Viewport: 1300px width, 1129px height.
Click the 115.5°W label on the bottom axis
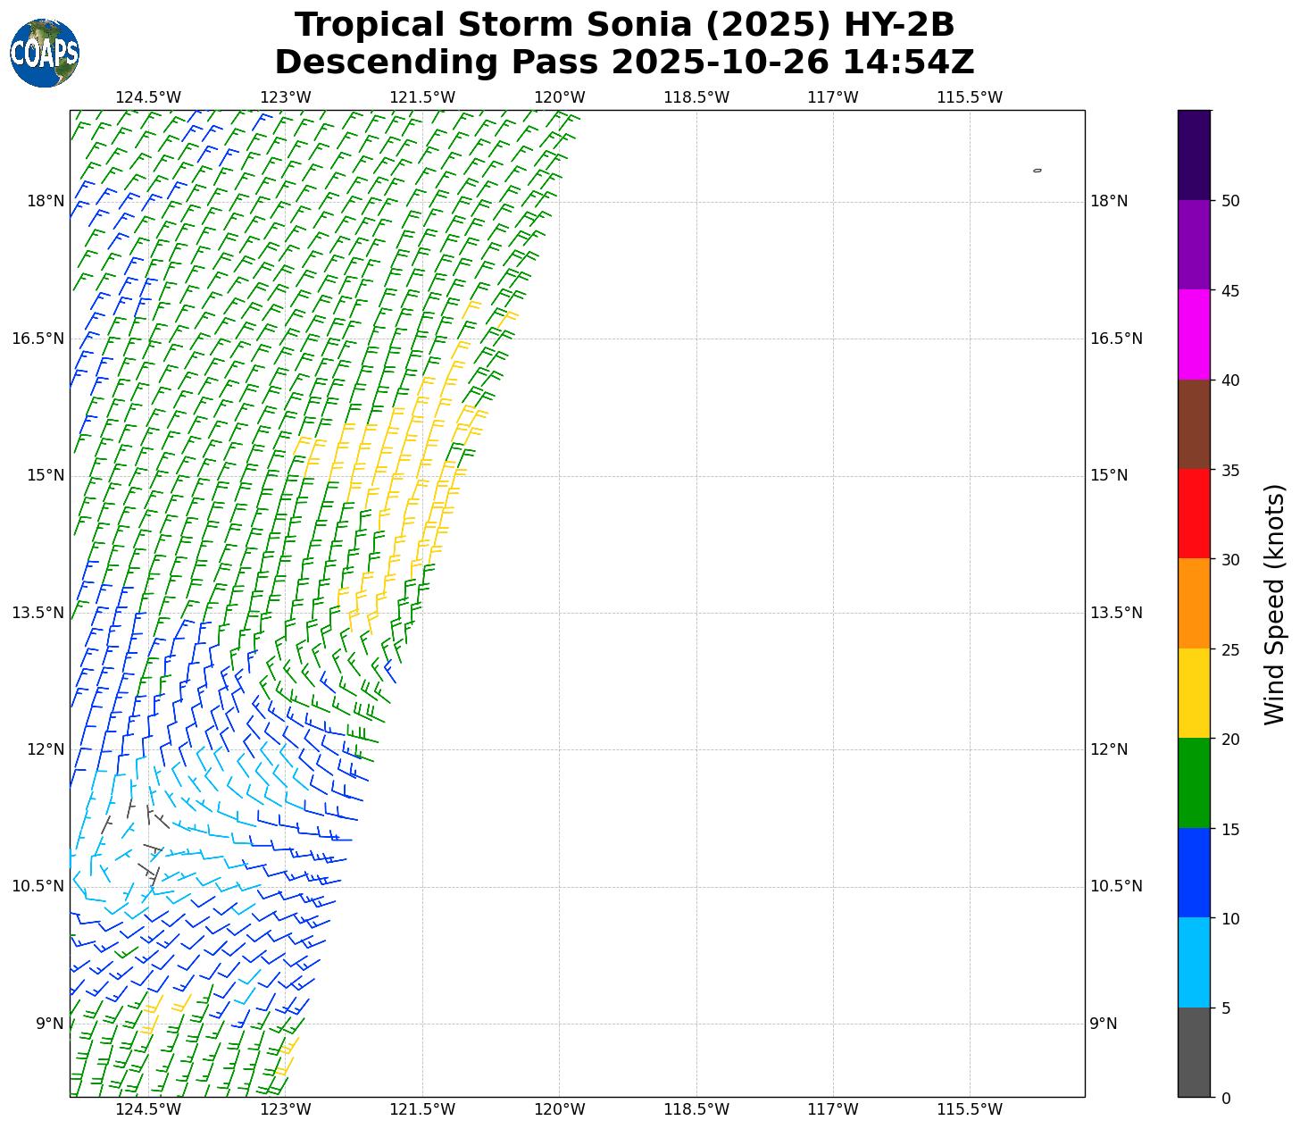click(x=969, y=1109)
